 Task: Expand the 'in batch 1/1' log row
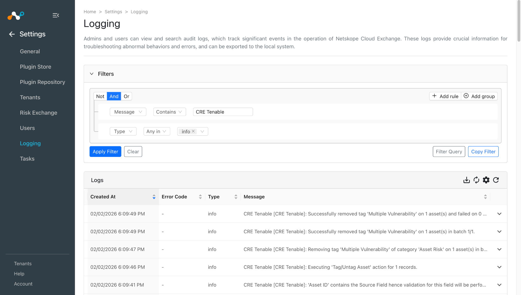pyautogui.click(x=499, y=232)
